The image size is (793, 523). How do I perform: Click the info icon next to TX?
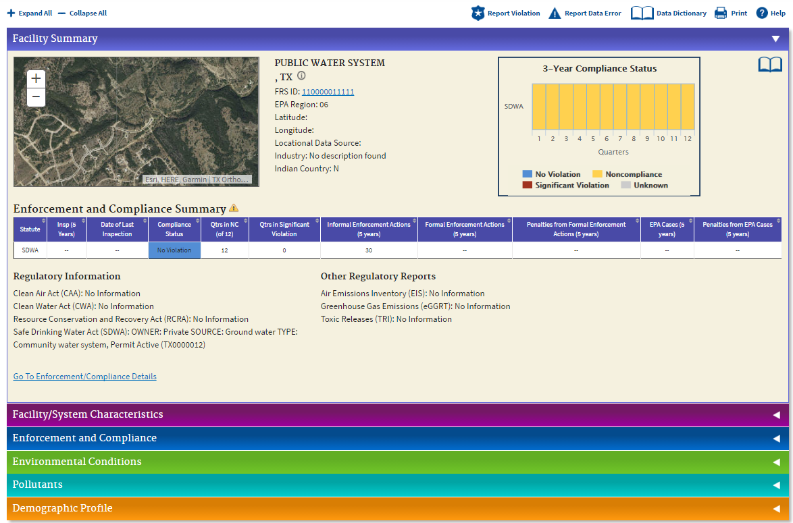pyautogui.click(x=301, y=76)
